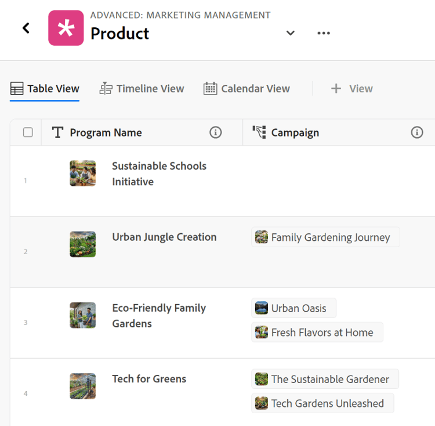Click the pink asterisk Product icon
Screen dimensions: 435x426
(x=66, y=28)
